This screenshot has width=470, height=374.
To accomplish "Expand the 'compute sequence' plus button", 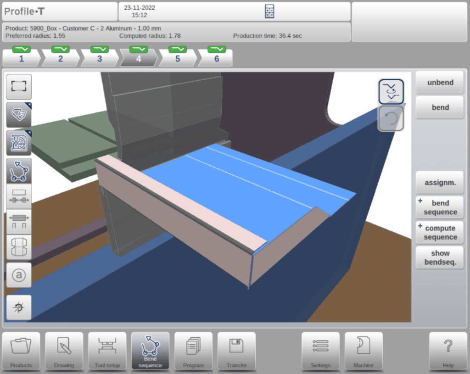I will click(x=440, y=233).
